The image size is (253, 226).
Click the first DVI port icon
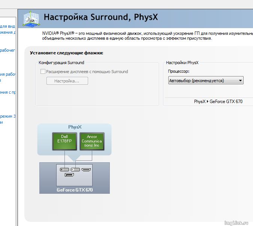(64, 169)
